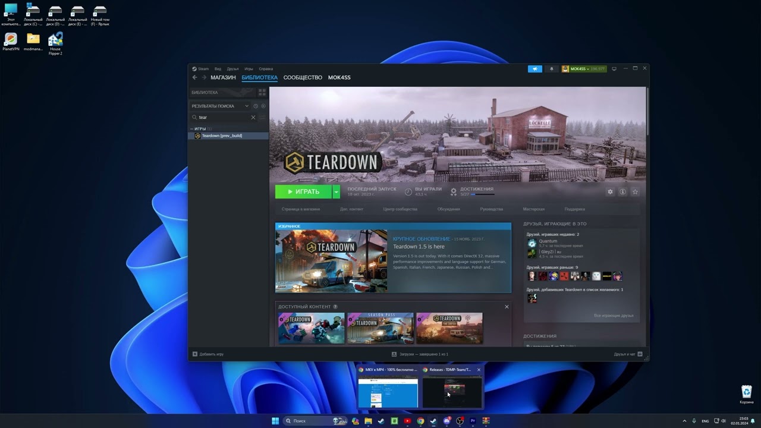Collapse the ИГРЫ category in the library list
The image size is (761, 428).
tap(191, 129)
